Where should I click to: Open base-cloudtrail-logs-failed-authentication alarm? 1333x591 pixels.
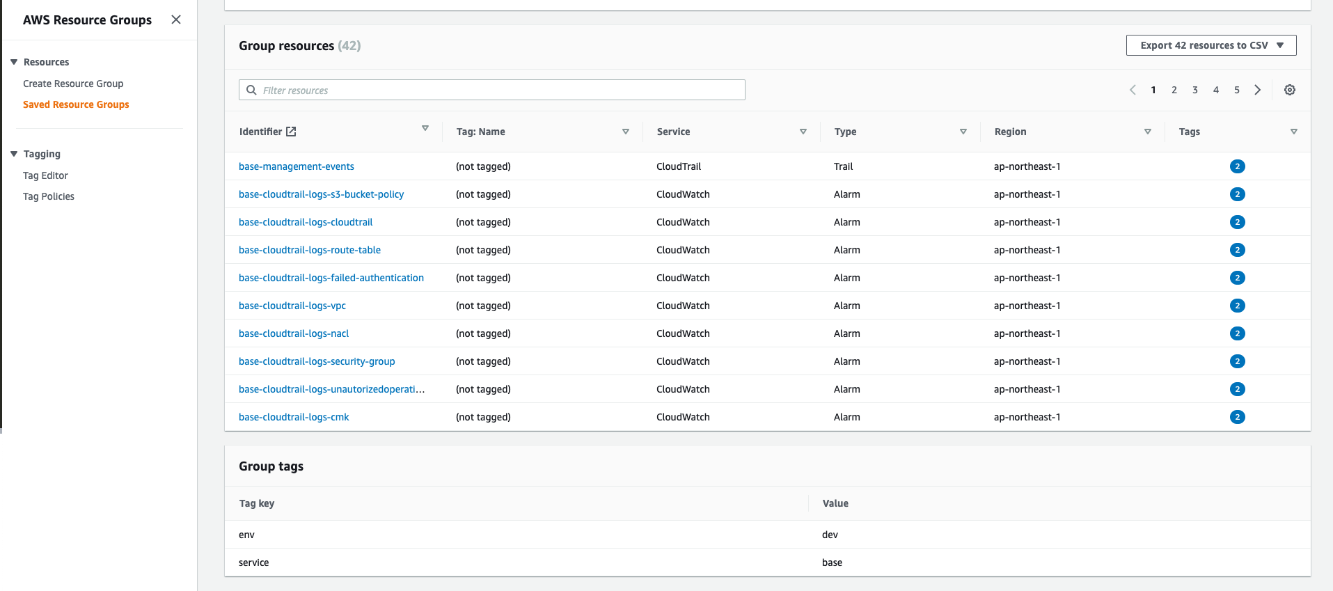pos(331,278)
